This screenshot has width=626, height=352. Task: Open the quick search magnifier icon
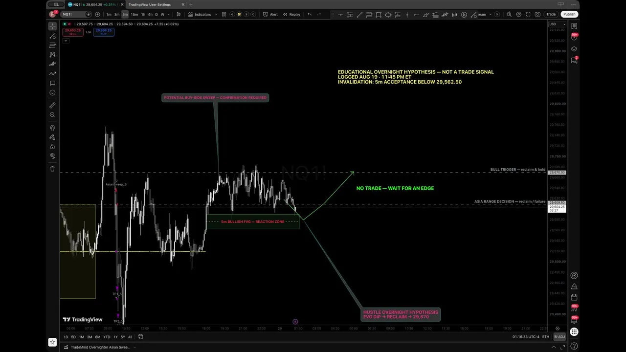pyautogui.click(x=509, y=14)
